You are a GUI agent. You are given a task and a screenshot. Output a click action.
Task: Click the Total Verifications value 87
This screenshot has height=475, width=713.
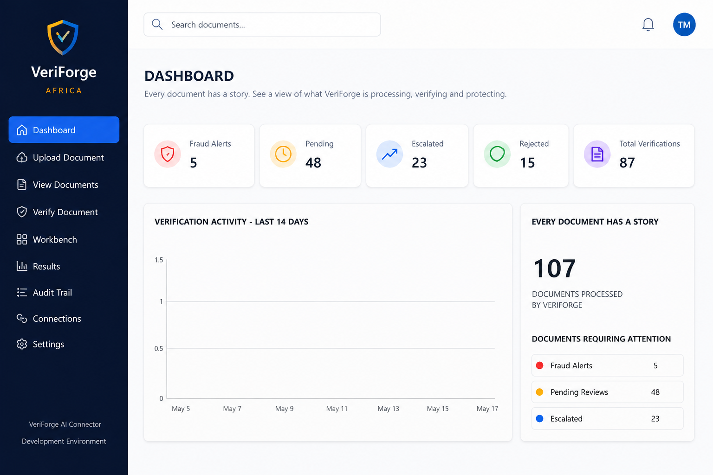(x=627, y=163)
